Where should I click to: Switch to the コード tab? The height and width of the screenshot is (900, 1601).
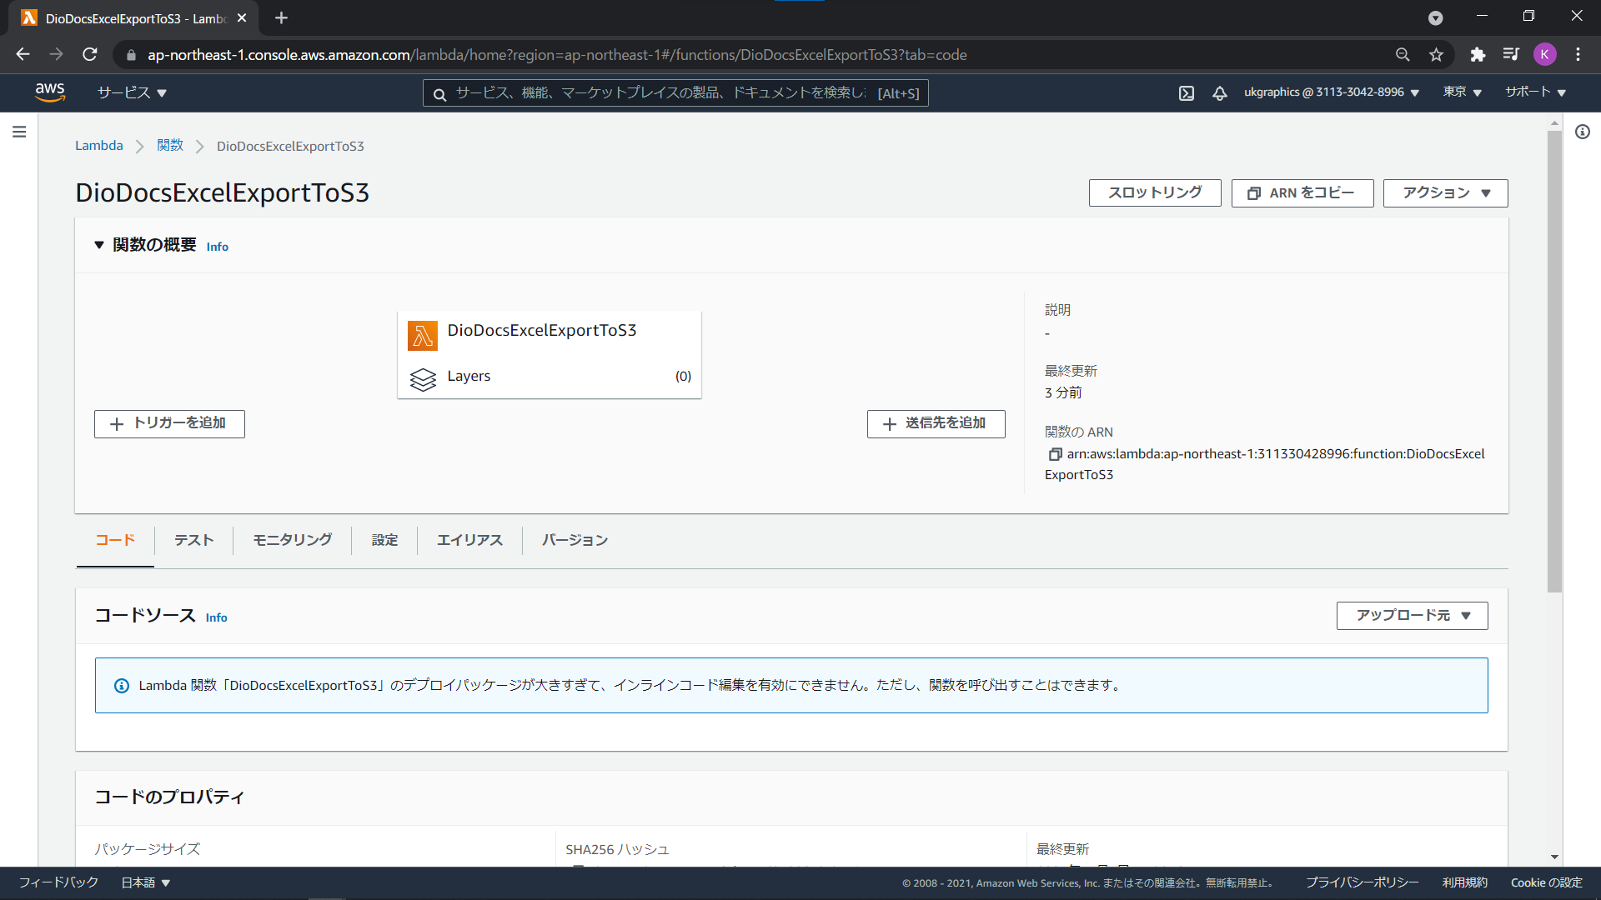pos(115,541)
